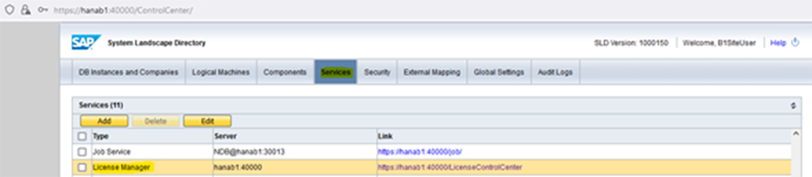Check the License Manager row checkbox
Image resolution: width=812 pixels, height=177 pixels.
tap(82, 167)
